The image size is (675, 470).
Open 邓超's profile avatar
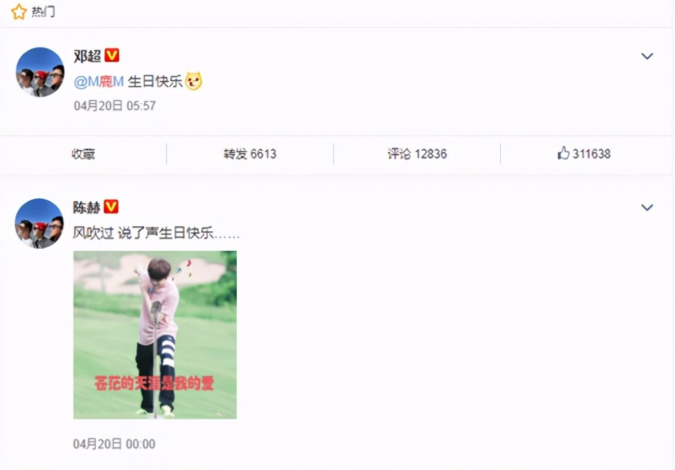tap(40, 72)
